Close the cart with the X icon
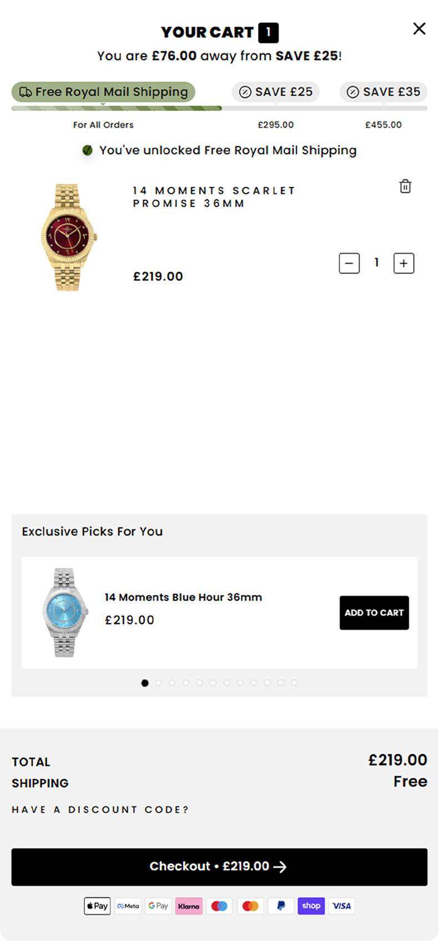 pyautogui.click(x=419, y=29)
